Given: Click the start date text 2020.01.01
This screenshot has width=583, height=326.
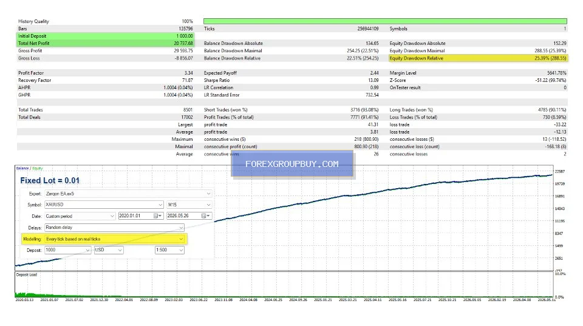Looking at the screenshot, I should 130,216.
